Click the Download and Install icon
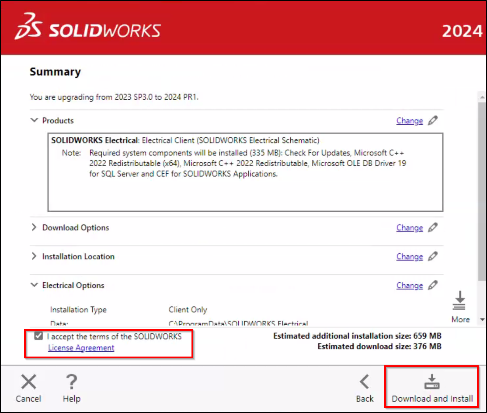 click(432, 382)
